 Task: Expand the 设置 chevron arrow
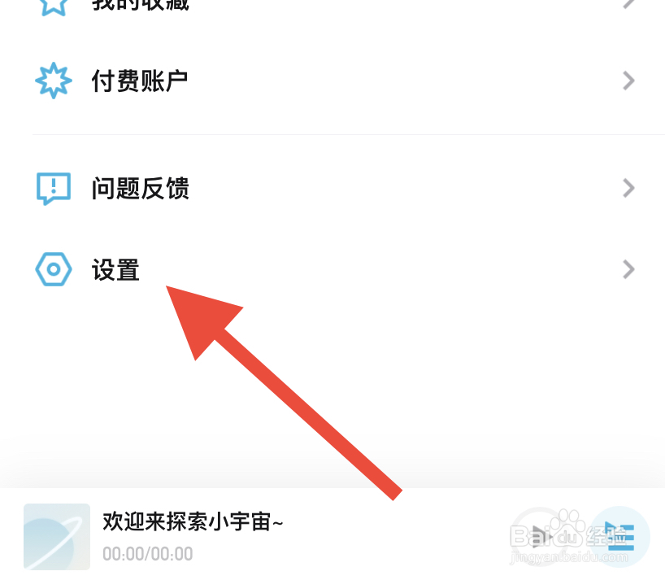(628, 269)
